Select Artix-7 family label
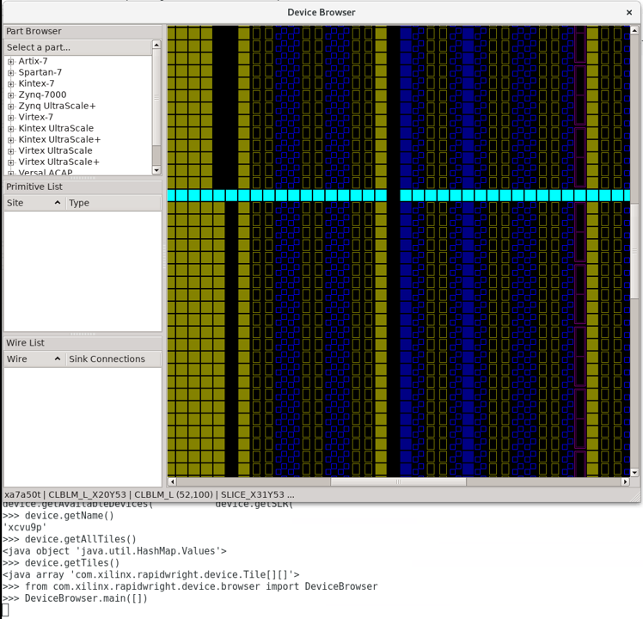 (33, 61)
